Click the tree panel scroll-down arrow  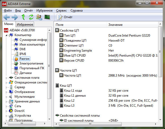[49, 119]
